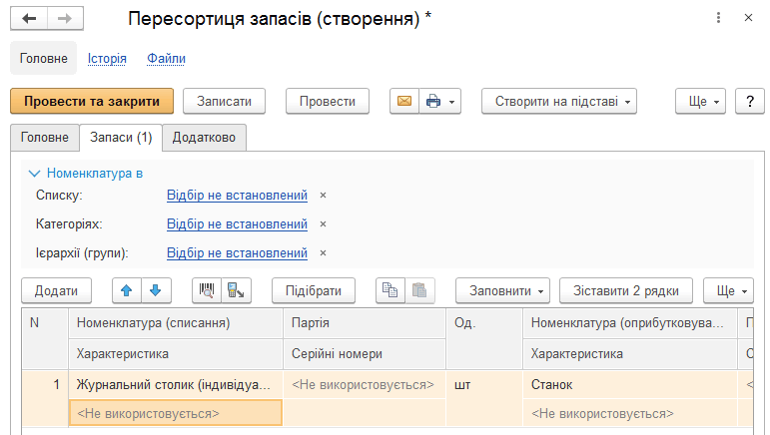The width and height of the screenshot is (770, 435).
Task: Click the Провести button
Action: point(328,101)
